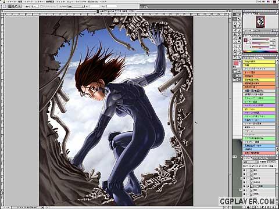This screenshot has width=279, height=209.
Task: Open the Filter (フィルタ) menu
Action: [x=61, y=2]
